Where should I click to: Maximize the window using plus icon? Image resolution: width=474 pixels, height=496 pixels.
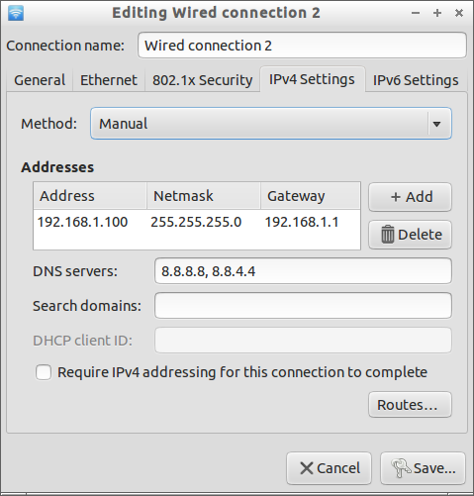pos(437,13)
